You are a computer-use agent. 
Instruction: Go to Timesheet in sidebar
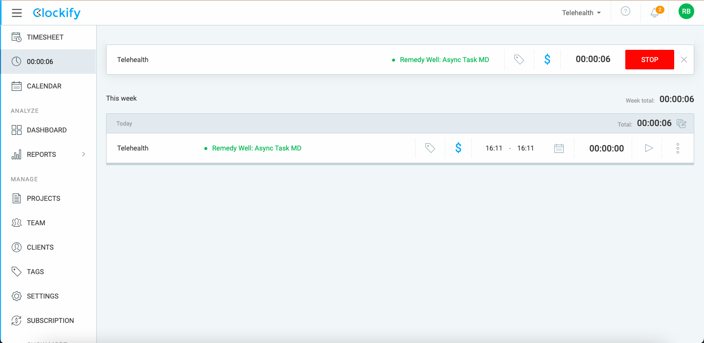[x=48, y=37]
